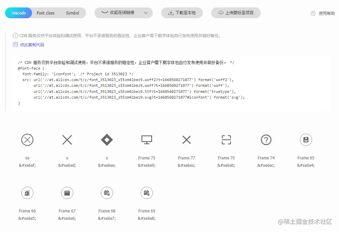The width and height of the screenshot is (339, 232).
Task: Select the calendar settings icon Frame 69
Action: (147, 193)
